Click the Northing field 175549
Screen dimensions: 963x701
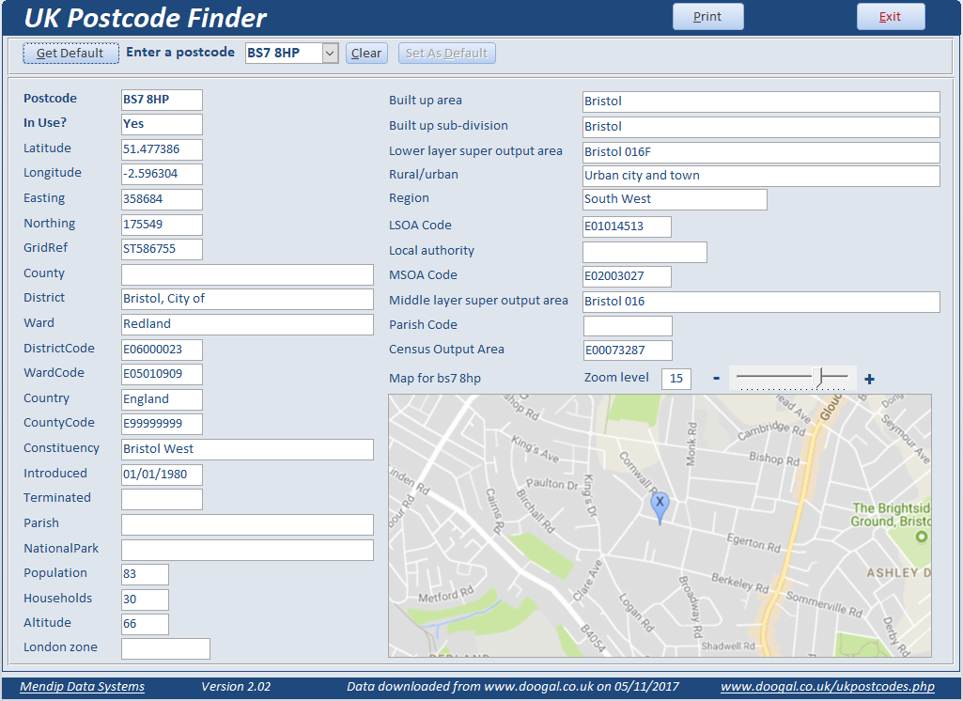pos(162,225)
